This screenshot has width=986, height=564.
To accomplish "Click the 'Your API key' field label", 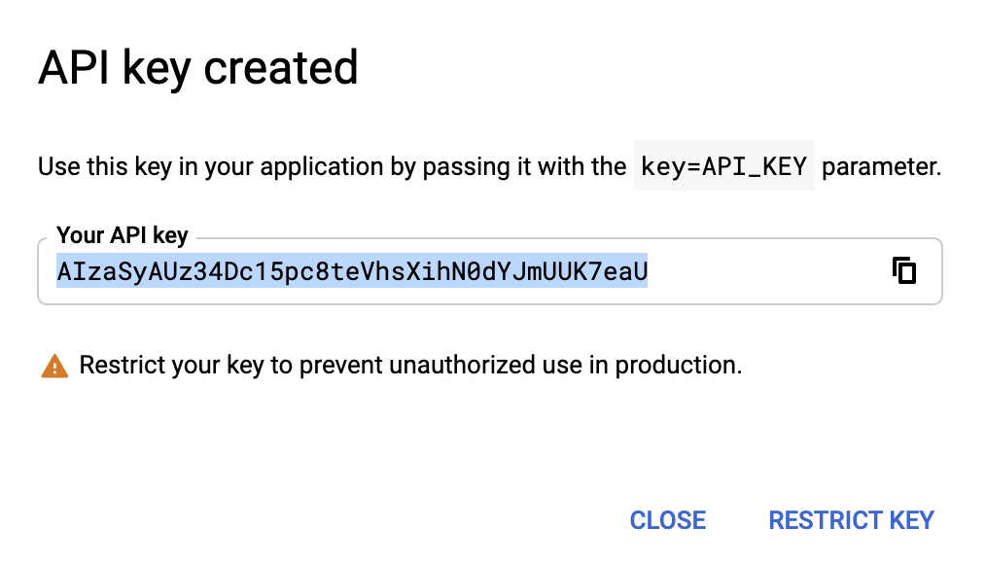I will click(123, 235).
